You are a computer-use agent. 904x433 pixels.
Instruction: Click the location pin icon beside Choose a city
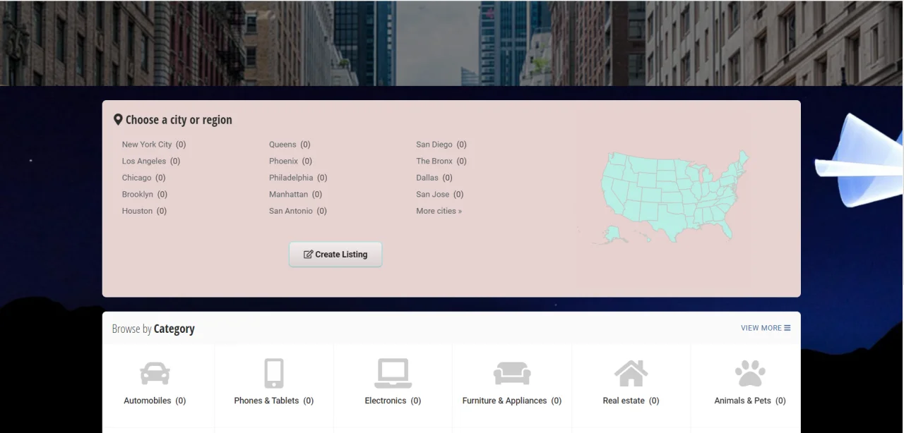(118, 120)
